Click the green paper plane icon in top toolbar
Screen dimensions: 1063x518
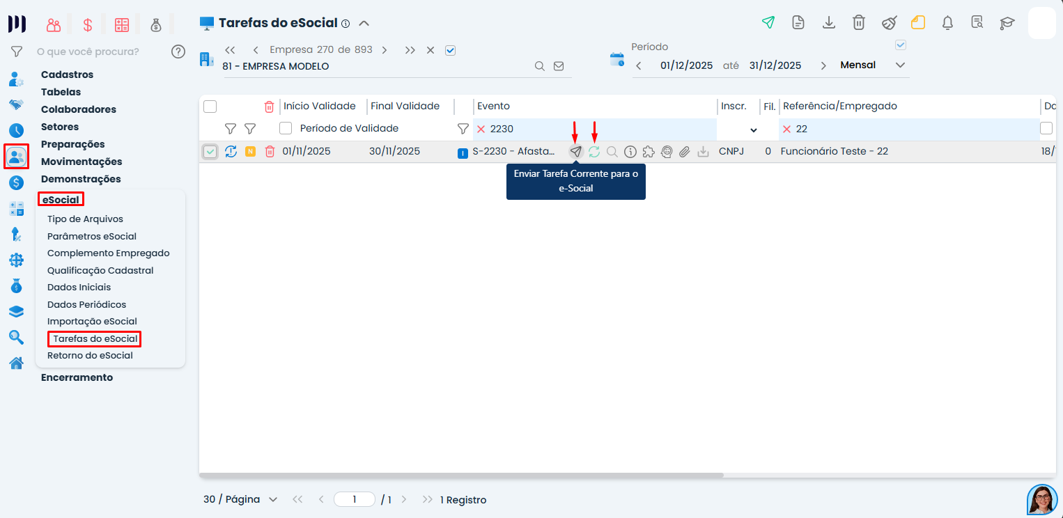pos(768,22)
